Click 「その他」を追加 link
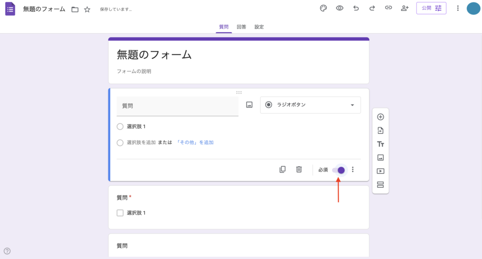 [x=195, y=142]
